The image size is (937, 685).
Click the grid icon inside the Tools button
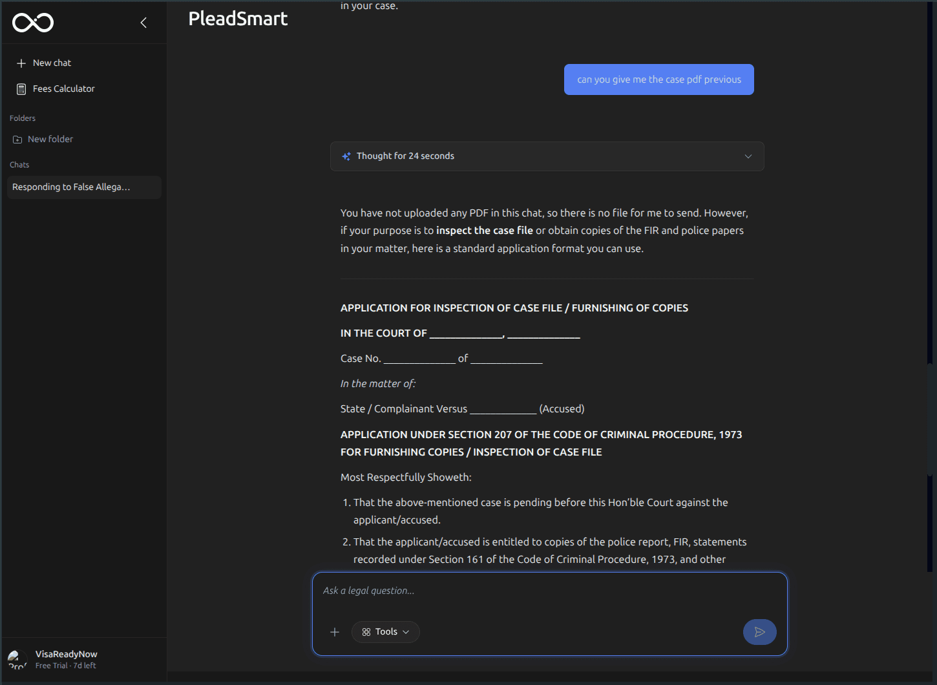366,632
